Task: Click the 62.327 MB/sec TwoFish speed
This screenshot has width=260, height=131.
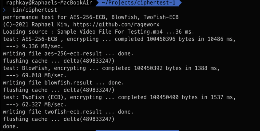Action: click(44, 104)
